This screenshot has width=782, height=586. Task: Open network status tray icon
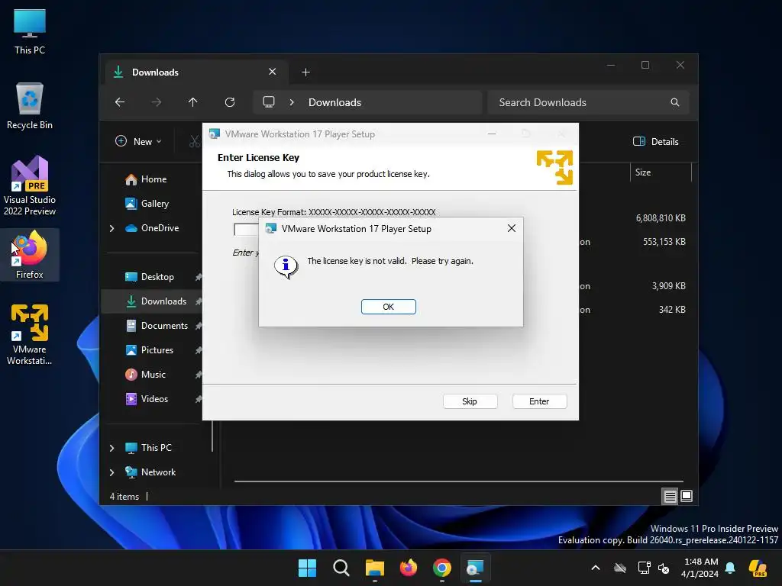coord(644,568)
